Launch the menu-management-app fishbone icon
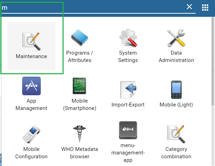 click(x=128, y=130)
